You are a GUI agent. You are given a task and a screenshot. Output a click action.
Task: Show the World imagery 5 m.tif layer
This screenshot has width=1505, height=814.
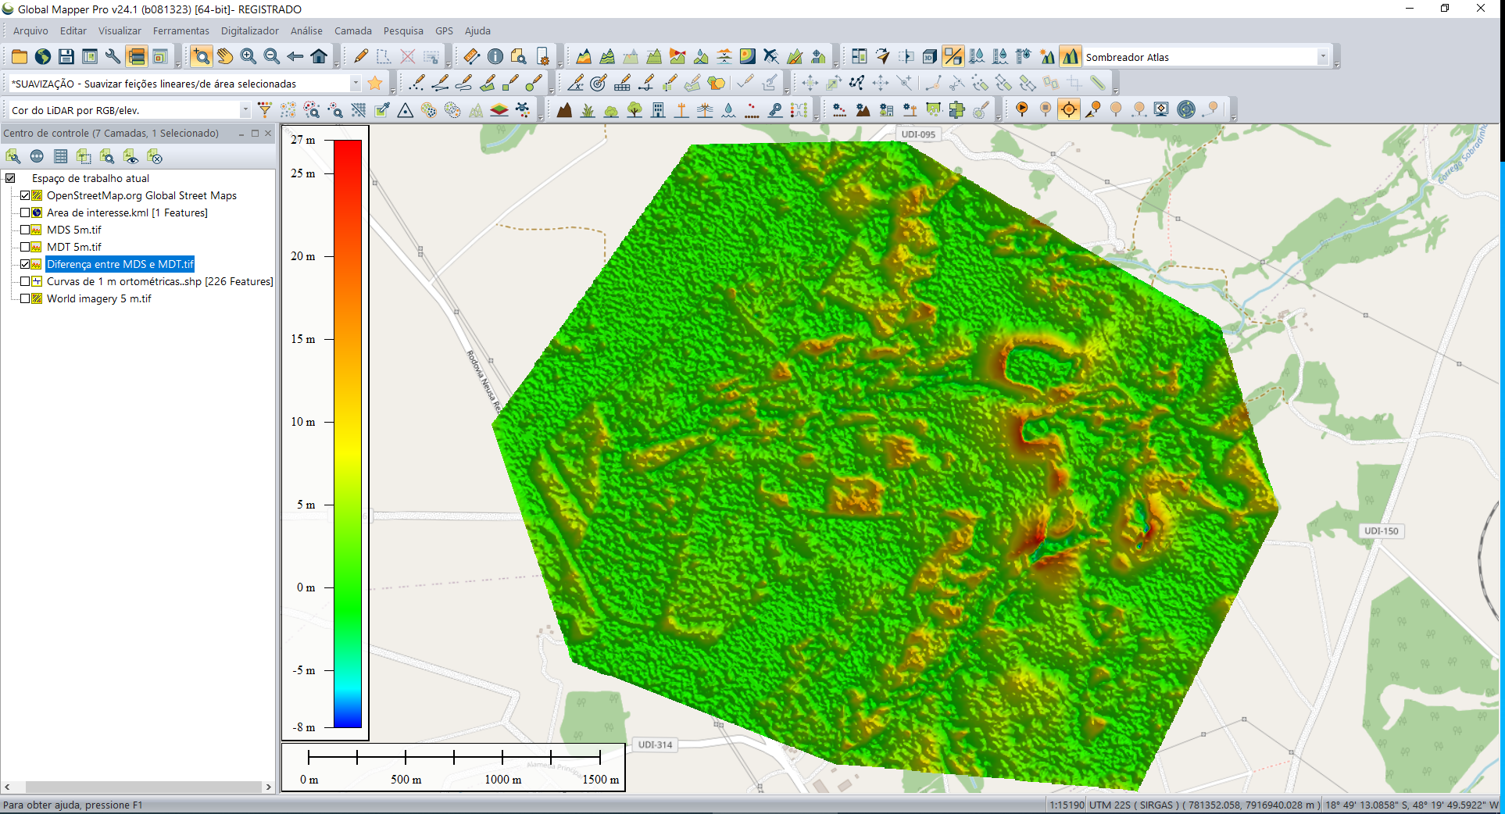point(25,298)
